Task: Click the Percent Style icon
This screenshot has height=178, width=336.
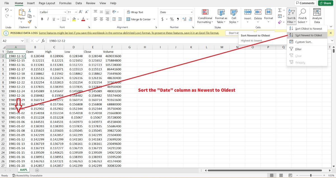Action: [172, 19]
